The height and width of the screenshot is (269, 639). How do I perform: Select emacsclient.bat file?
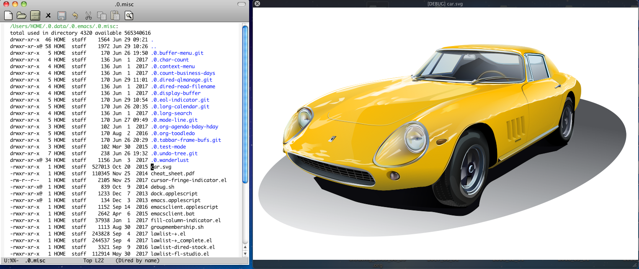coord(173,214)
